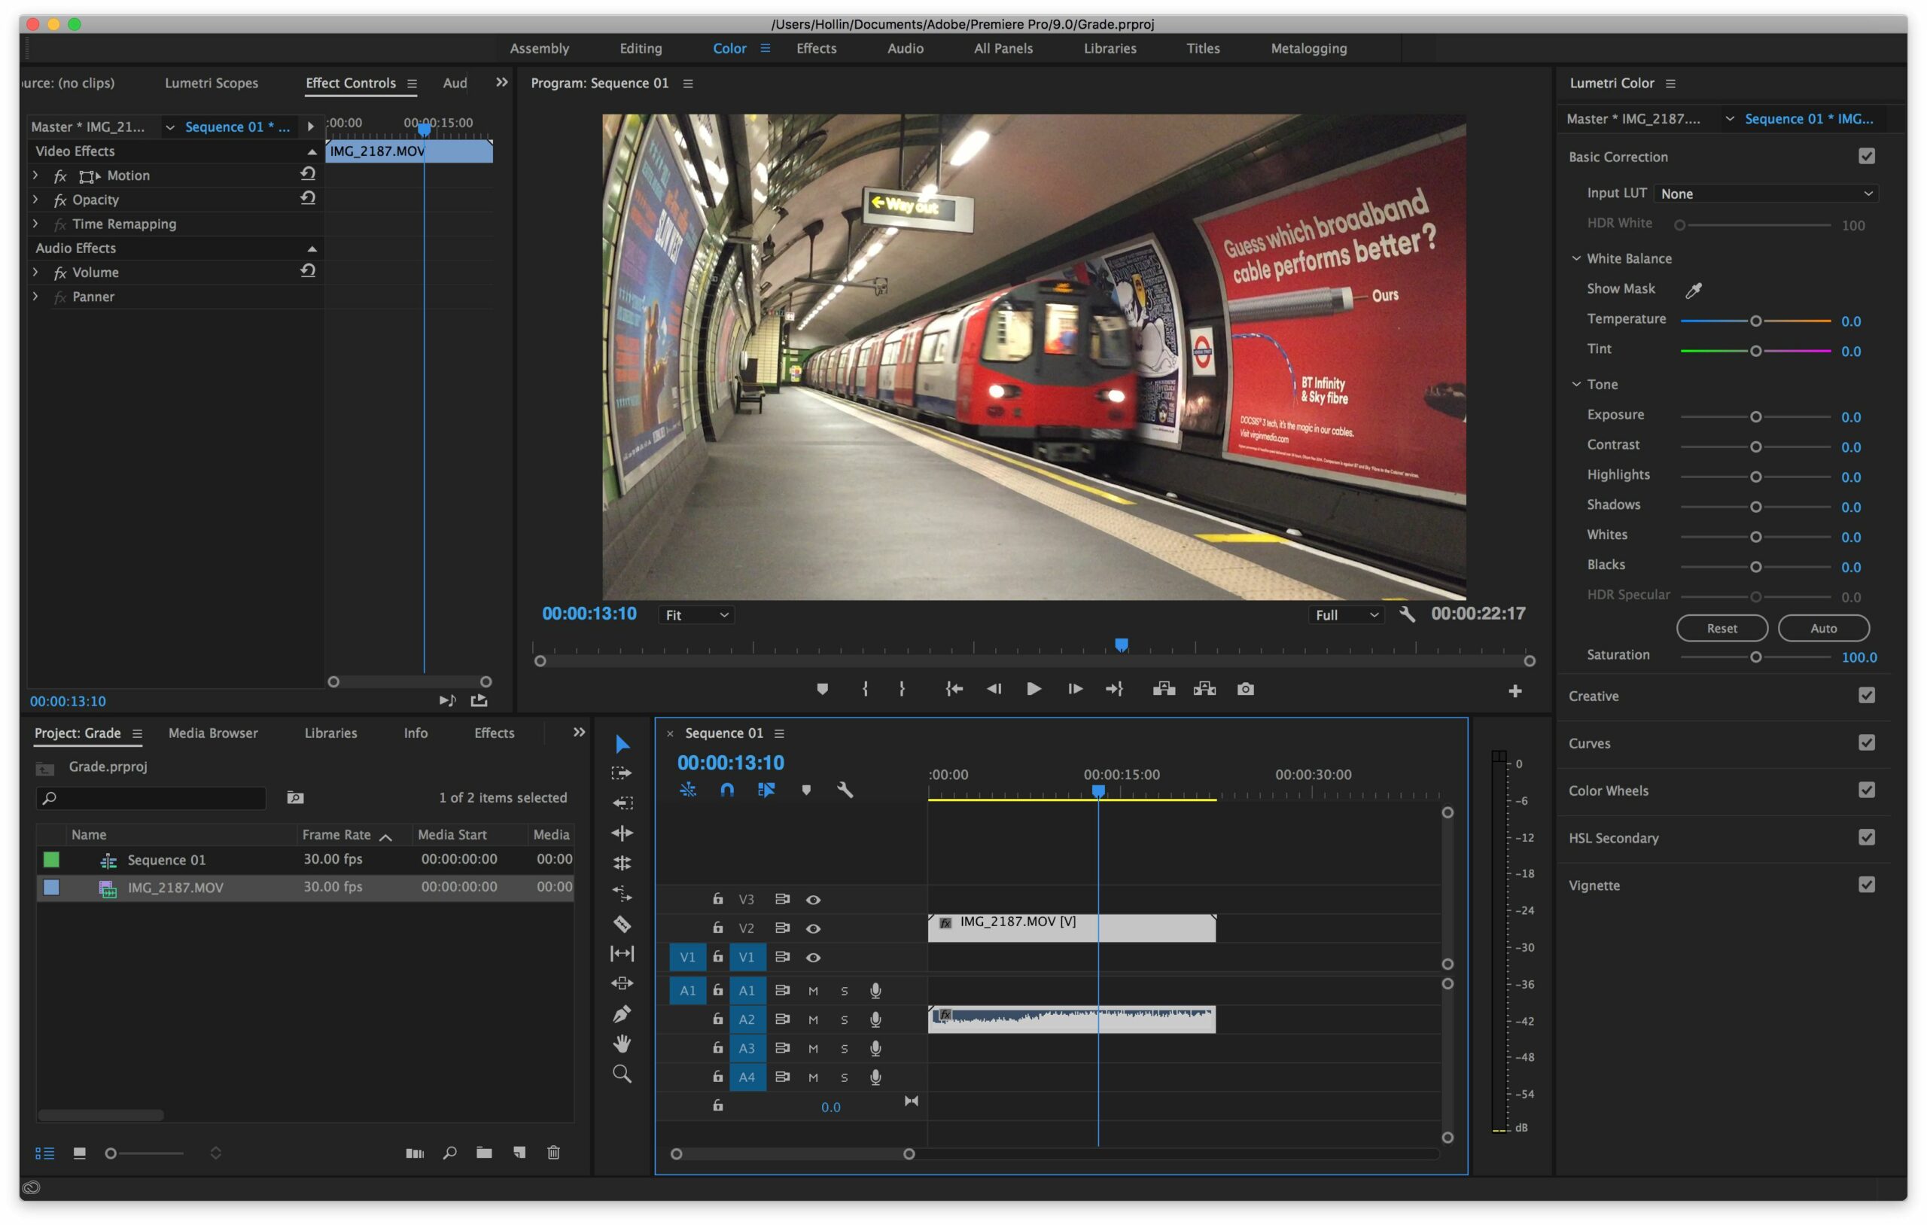Viewport: 1927px width, 1225px height.
Task: Click the Reset tone button
Action: [1722, 629]
